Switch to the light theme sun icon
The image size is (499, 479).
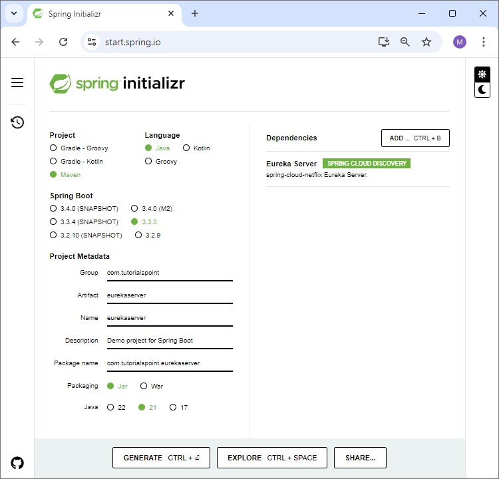coord(482,75)
